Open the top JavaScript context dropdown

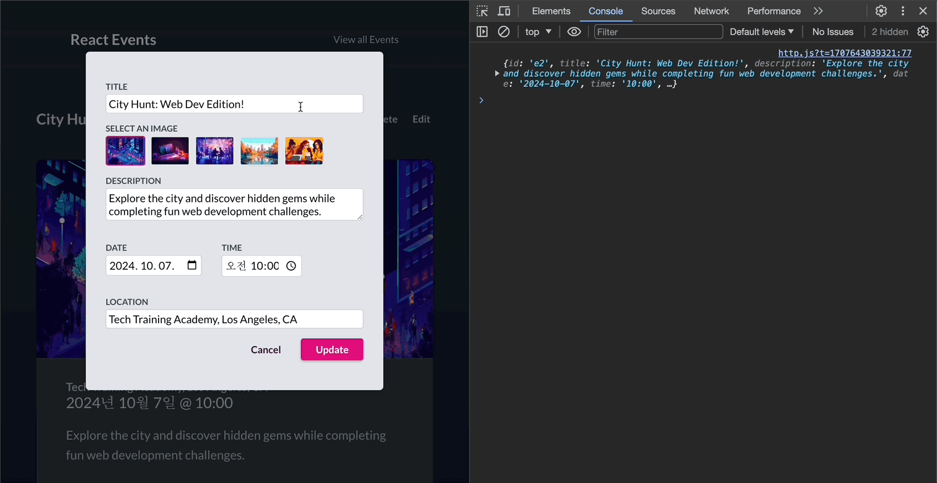[538, 32]
